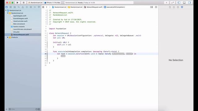Expand the Products group
This screenshot has width=198, height=111.
pyautogui.click(x=8, y=37)
